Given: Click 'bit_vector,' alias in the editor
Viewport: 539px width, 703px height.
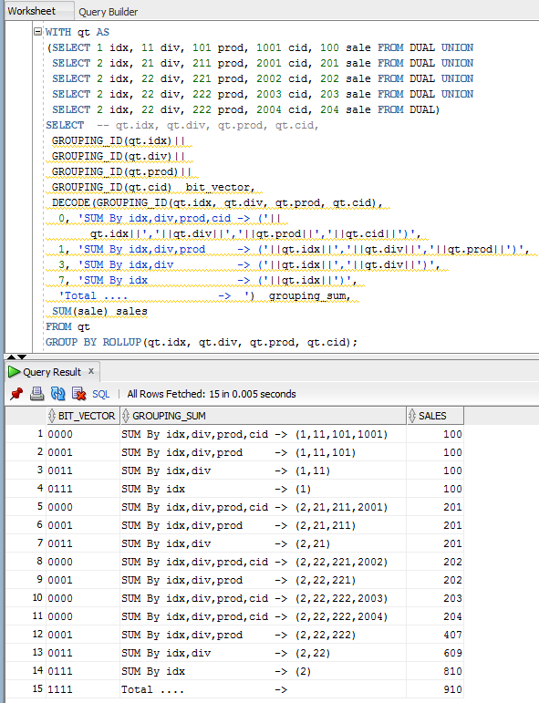Looking at the screenshot, I should click(x=220, y=187).
